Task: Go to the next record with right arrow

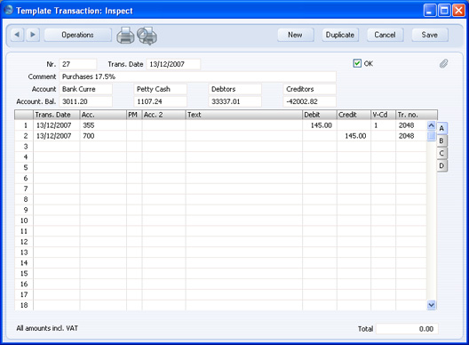Action: point(33,35)
